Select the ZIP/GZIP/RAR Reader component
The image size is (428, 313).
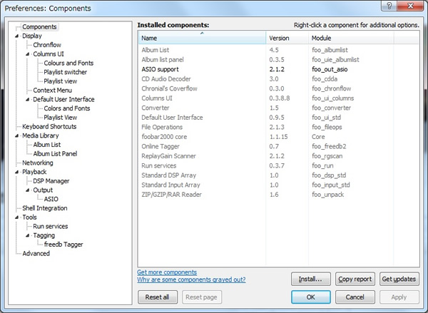278,195
